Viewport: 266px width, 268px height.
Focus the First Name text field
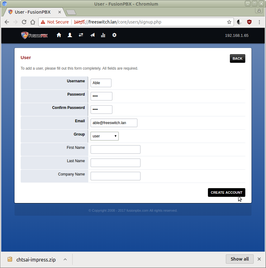click(115, 149)
